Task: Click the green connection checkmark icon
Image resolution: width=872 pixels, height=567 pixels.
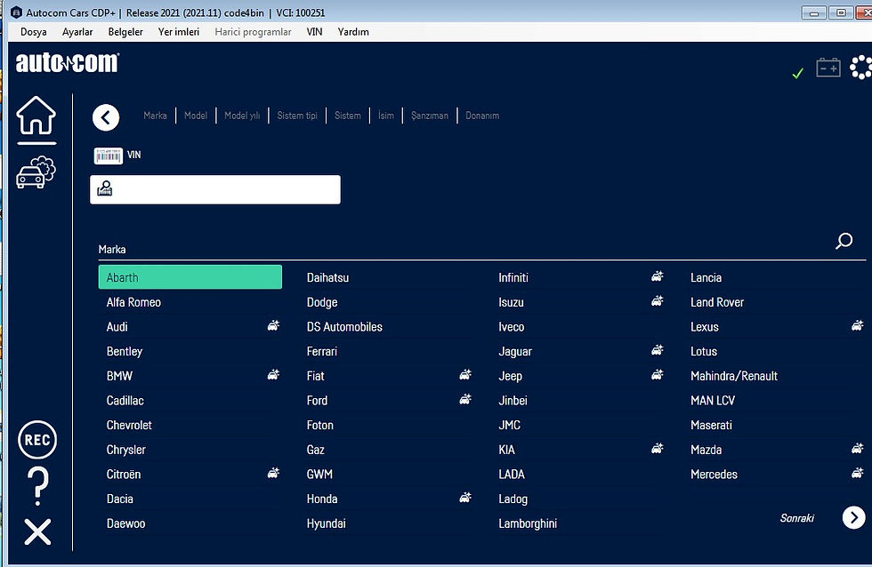Action: 798,73
